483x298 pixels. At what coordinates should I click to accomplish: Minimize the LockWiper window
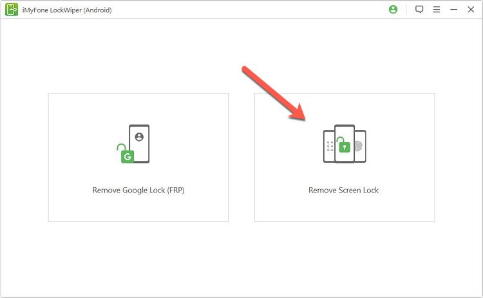[454, 10]
